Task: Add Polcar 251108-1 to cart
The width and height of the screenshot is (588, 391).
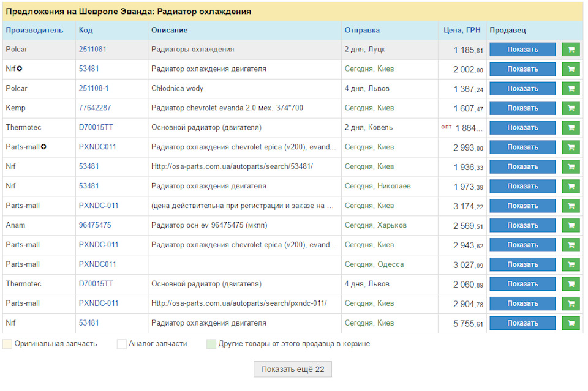Action: click(x=571, y=88)
